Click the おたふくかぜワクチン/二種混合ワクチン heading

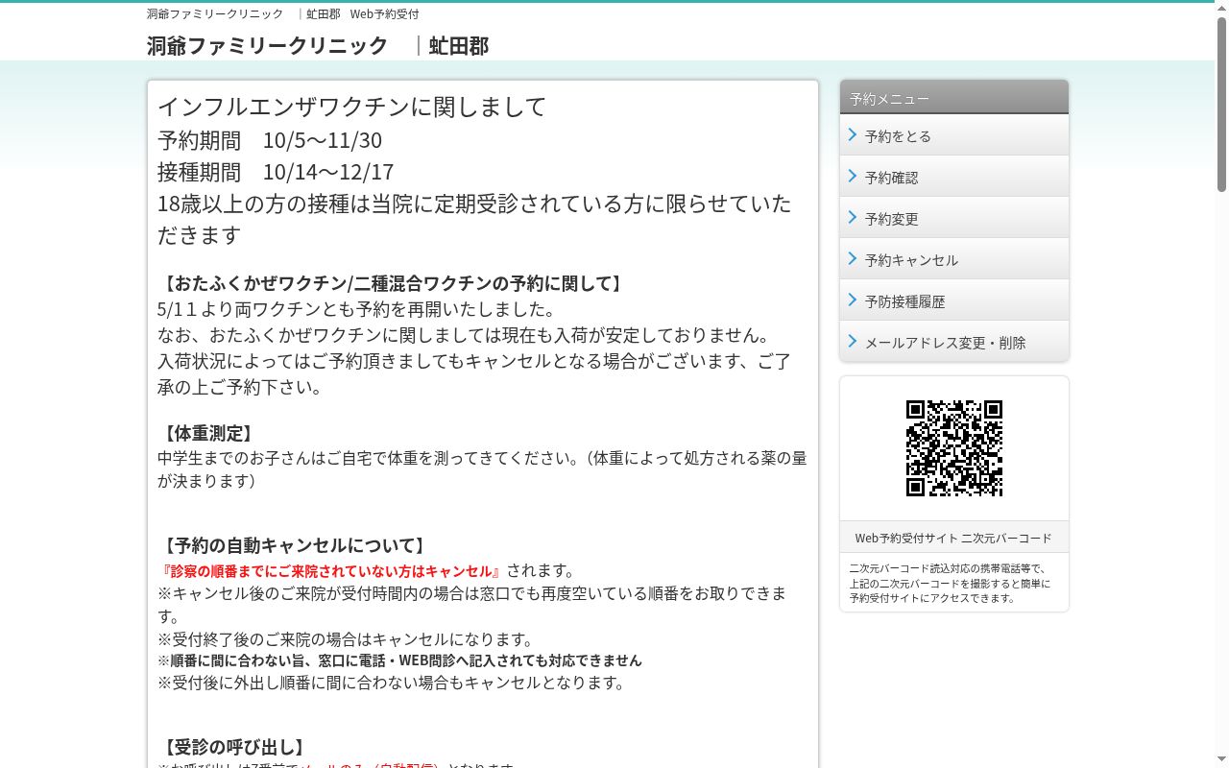click(x=392, y=283)
